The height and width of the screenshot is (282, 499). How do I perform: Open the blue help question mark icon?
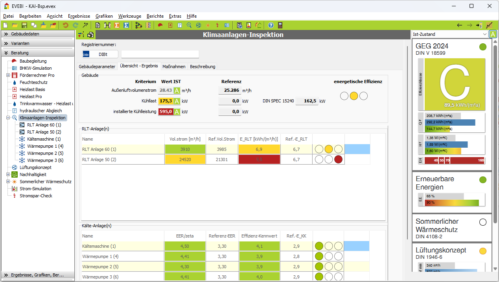pyautogui.click(x=271, y=25)
